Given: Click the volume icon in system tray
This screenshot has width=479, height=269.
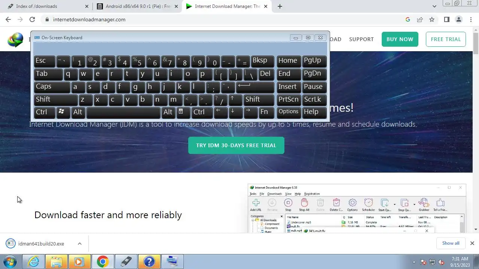Looking at the screenshot, I should 442,262.
